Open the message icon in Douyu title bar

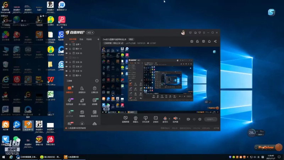click(x=190, y=33)
